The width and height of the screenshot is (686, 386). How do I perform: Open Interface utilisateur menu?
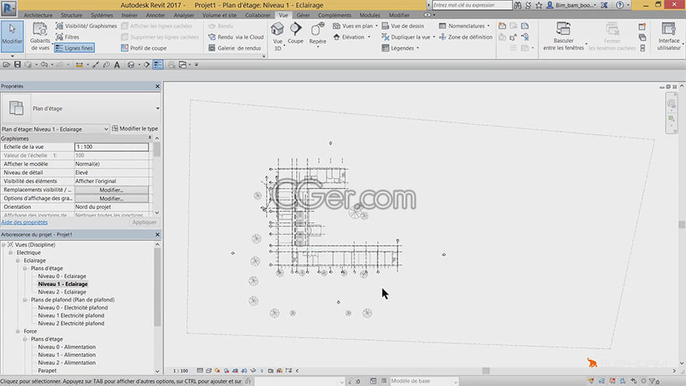click(669, 37)
